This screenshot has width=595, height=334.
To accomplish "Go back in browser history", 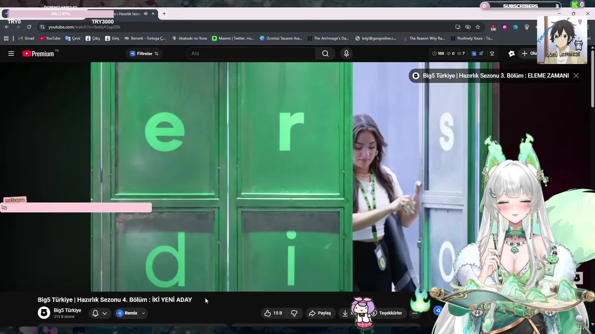I will (x=7, y=27).
